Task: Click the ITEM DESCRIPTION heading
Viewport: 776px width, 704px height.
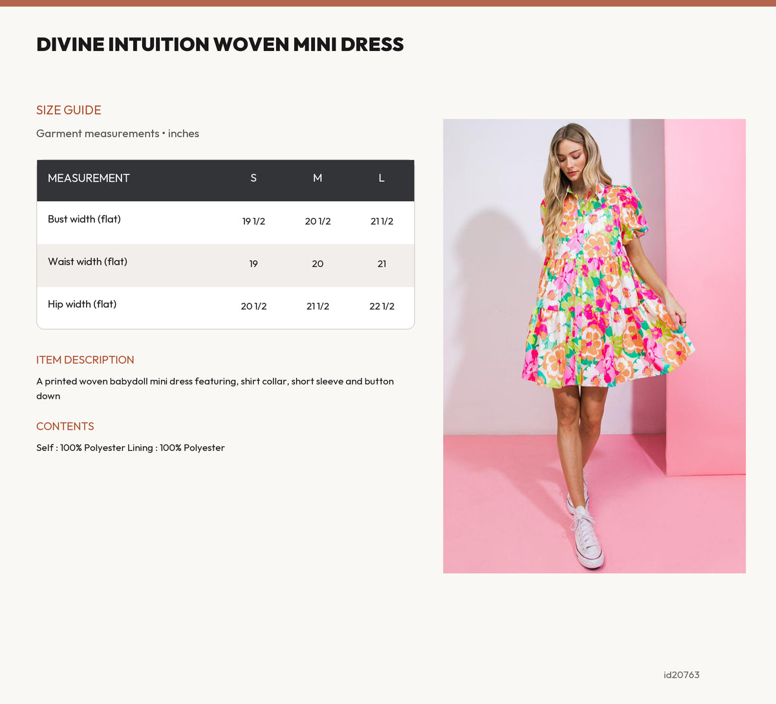Action: click(x=85, y=360)
